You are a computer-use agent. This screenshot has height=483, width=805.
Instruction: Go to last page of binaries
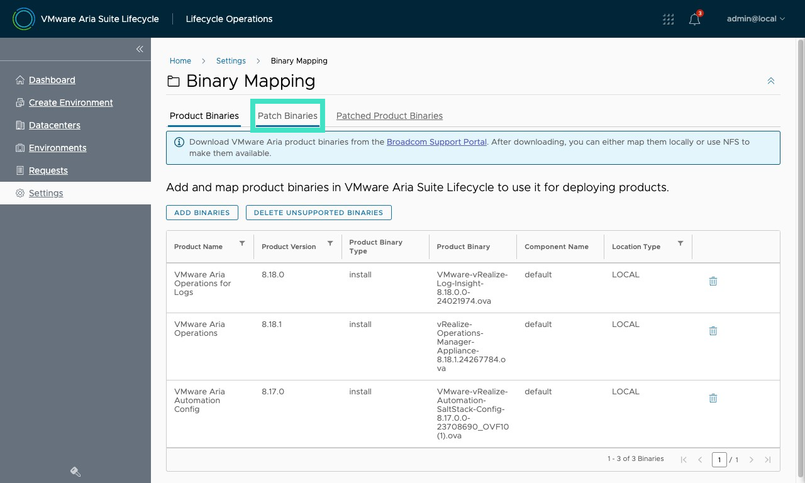(x=768, y=460)
